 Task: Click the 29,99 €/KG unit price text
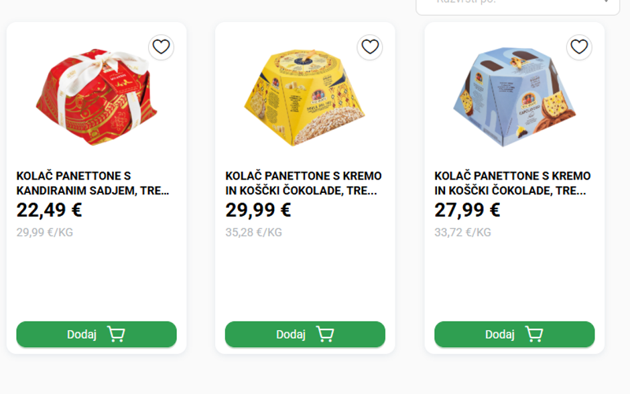click(45, 233)
